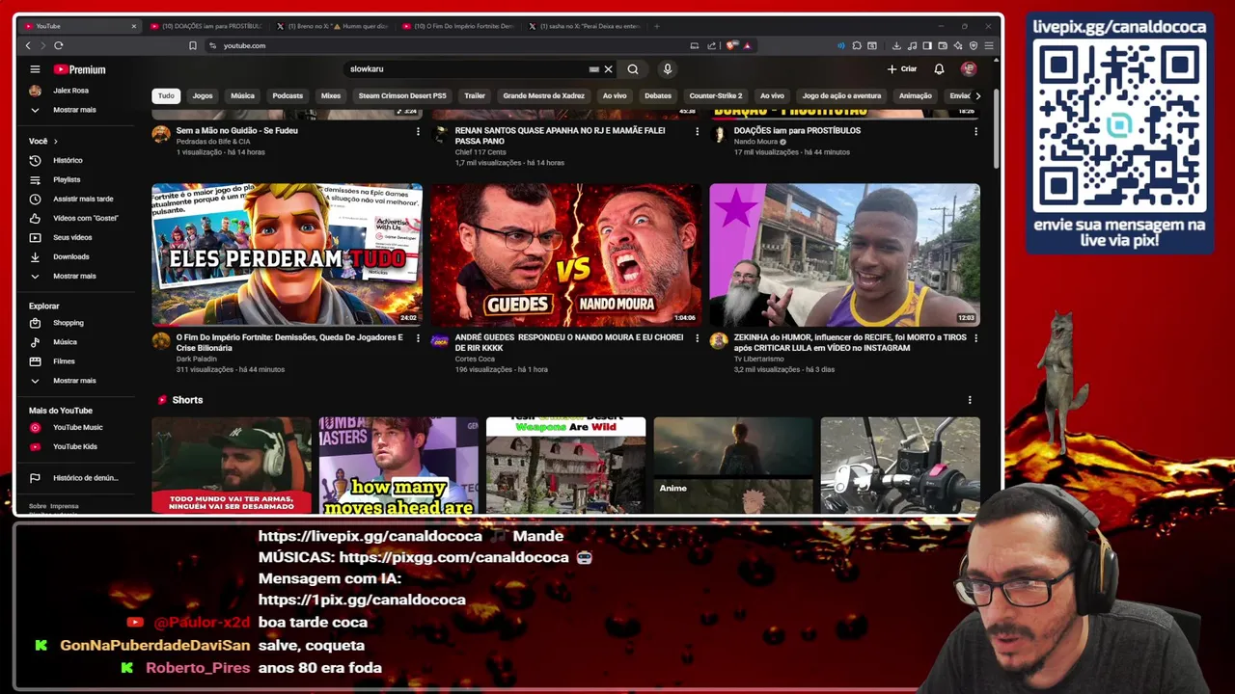Select the Podcasts filter chip
The width and height of the screenshot is (1235, 694).
pyautogui.click(x=288, y=95)
